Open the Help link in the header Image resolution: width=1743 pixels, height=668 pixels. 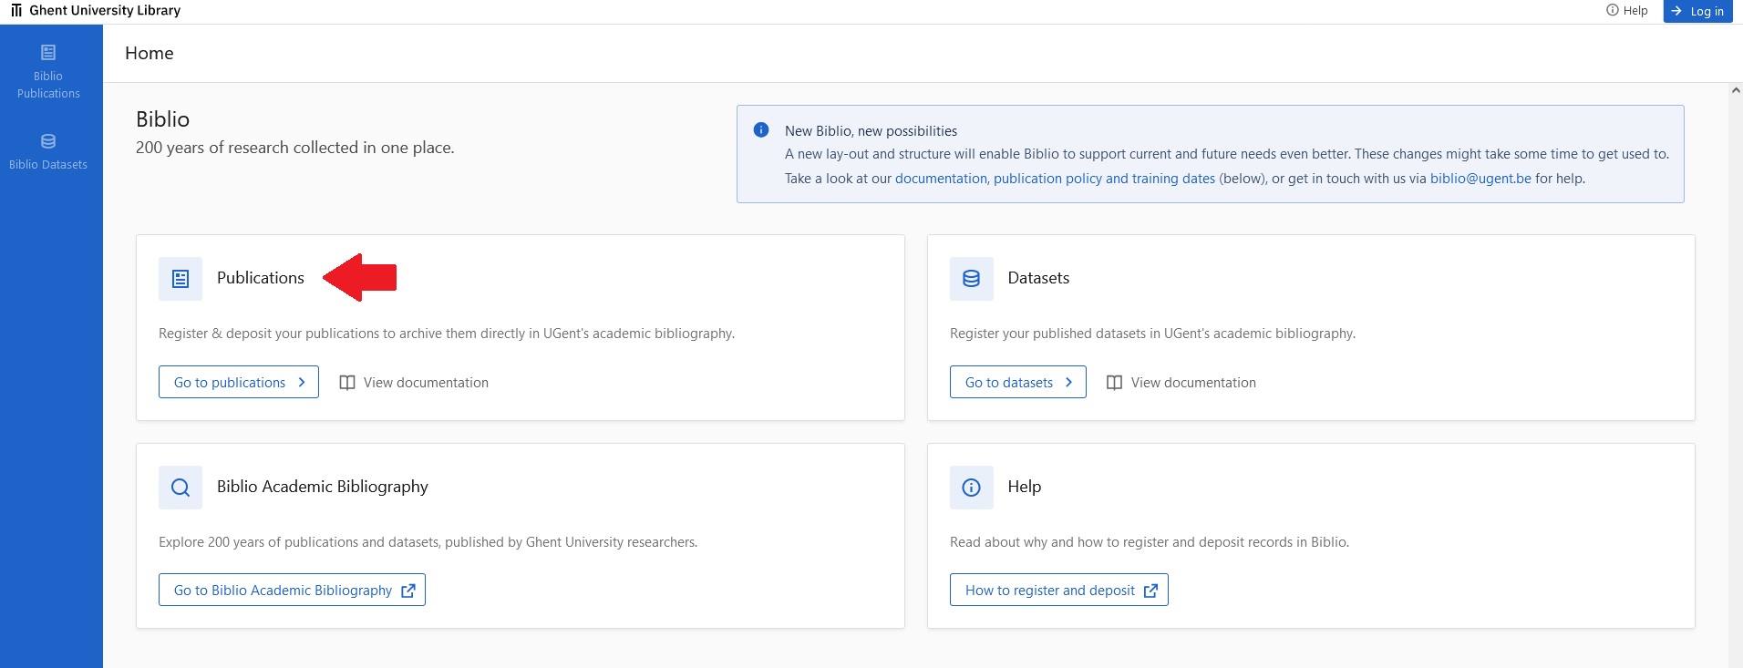coord(1627,11)
